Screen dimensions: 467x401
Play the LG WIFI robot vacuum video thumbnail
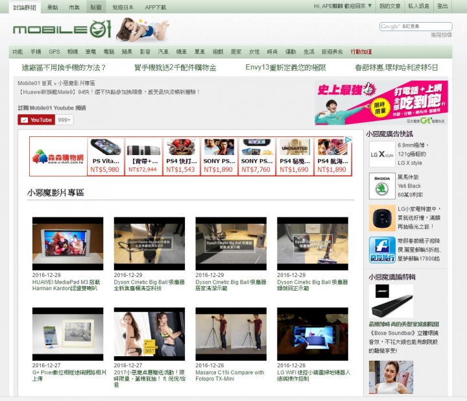click(x=313, y=334)
